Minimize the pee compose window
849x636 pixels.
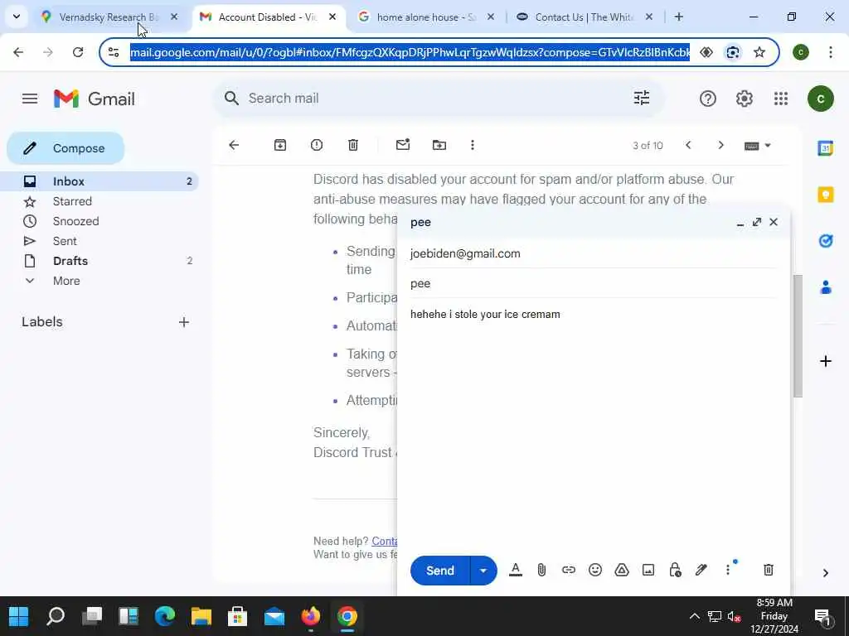[740, 222]
